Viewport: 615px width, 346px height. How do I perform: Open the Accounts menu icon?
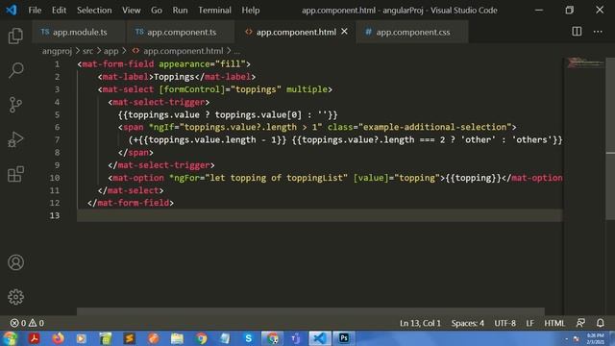point(15,262)
